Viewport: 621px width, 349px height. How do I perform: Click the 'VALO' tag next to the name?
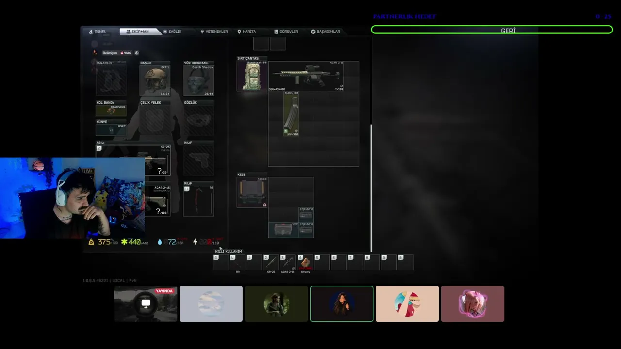click(x=126, y=53)
